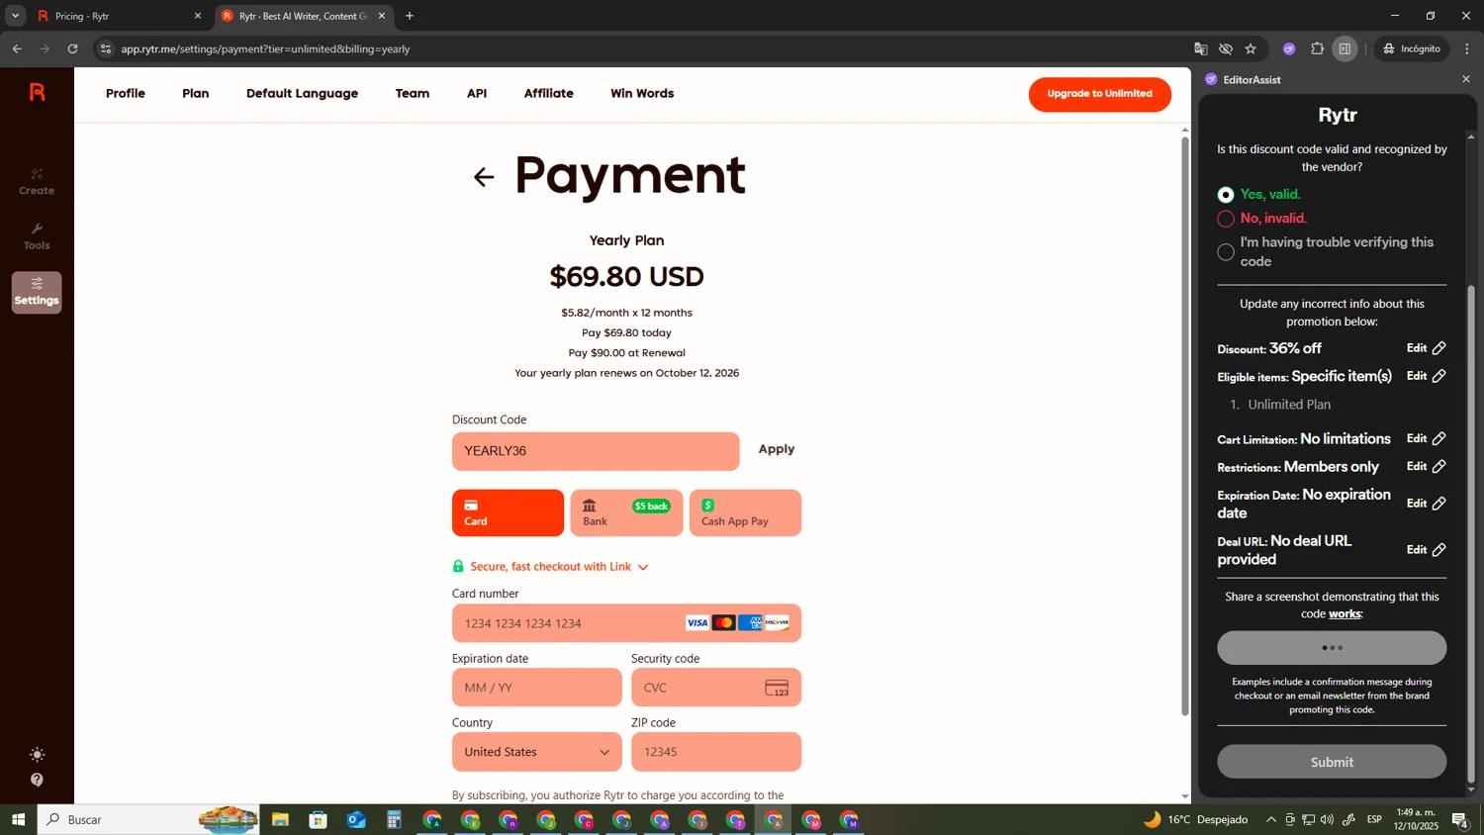Click the Upgrade to Unlimited button

(x=1100, y=94)
